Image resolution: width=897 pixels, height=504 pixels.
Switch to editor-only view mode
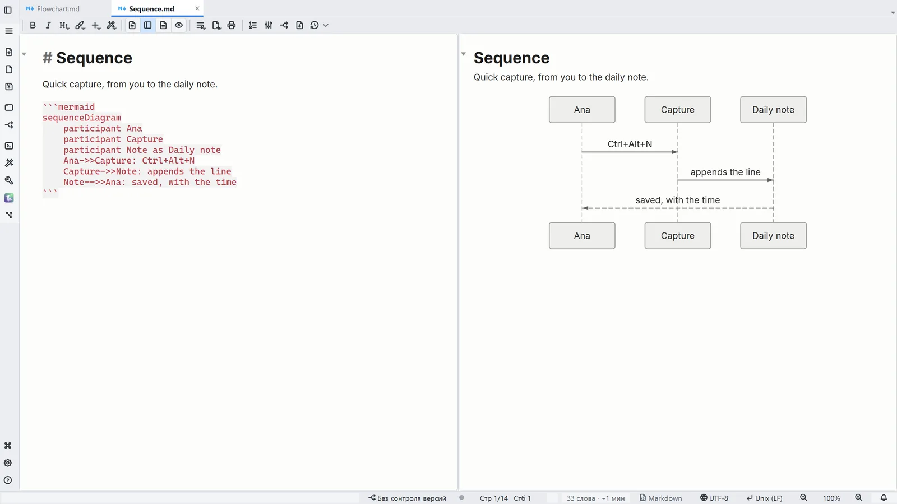tap(132, 25)
